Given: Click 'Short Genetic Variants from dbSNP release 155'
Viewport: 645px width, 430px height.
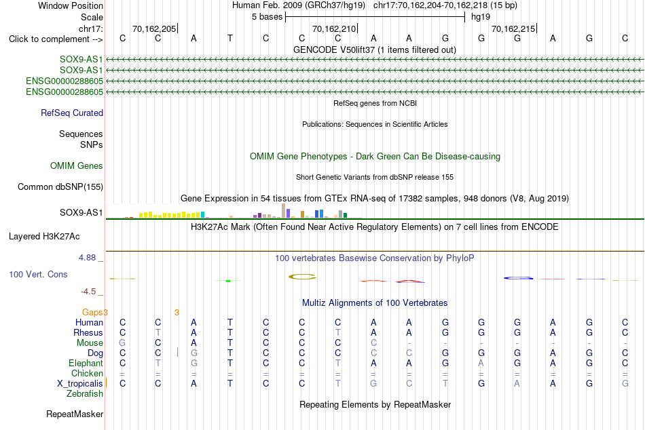Looking at the screenshot, I should coord(375,177).
